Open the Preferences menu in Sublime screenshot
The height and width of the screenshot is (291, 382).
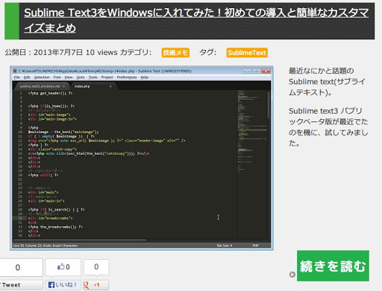pyautogui.click(x=127, y=77)
